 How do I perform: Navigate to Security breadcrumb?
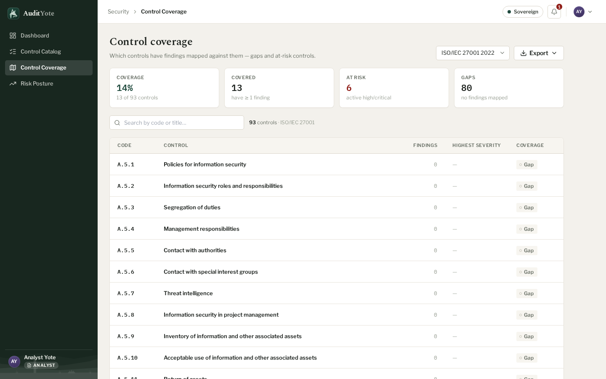coord(118,12)
